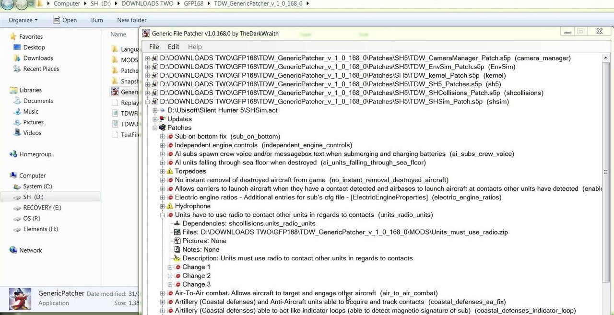The width and height of the screenshot is (614, 315).
Task: Select Elements (H:) drive in sidebar
Action: coord(41,229)
